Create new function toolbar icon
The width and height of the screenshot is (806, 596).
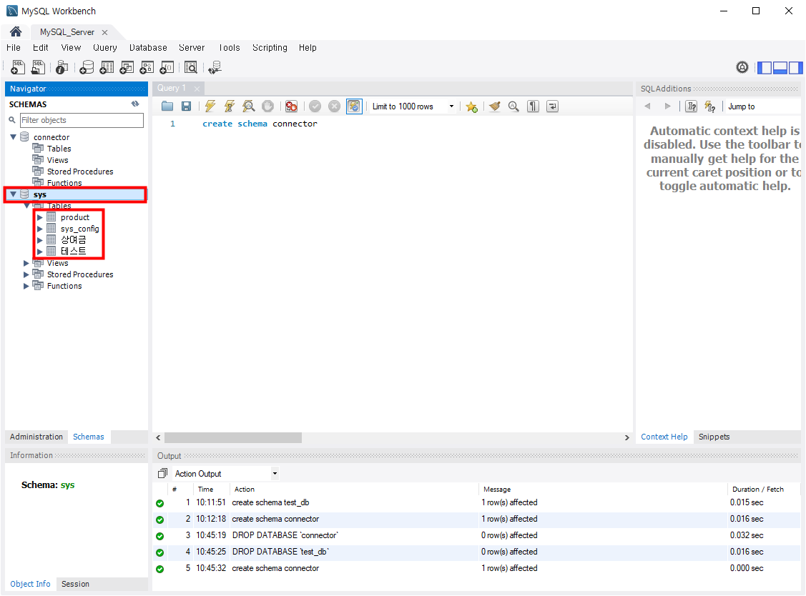tap(167, 67)
